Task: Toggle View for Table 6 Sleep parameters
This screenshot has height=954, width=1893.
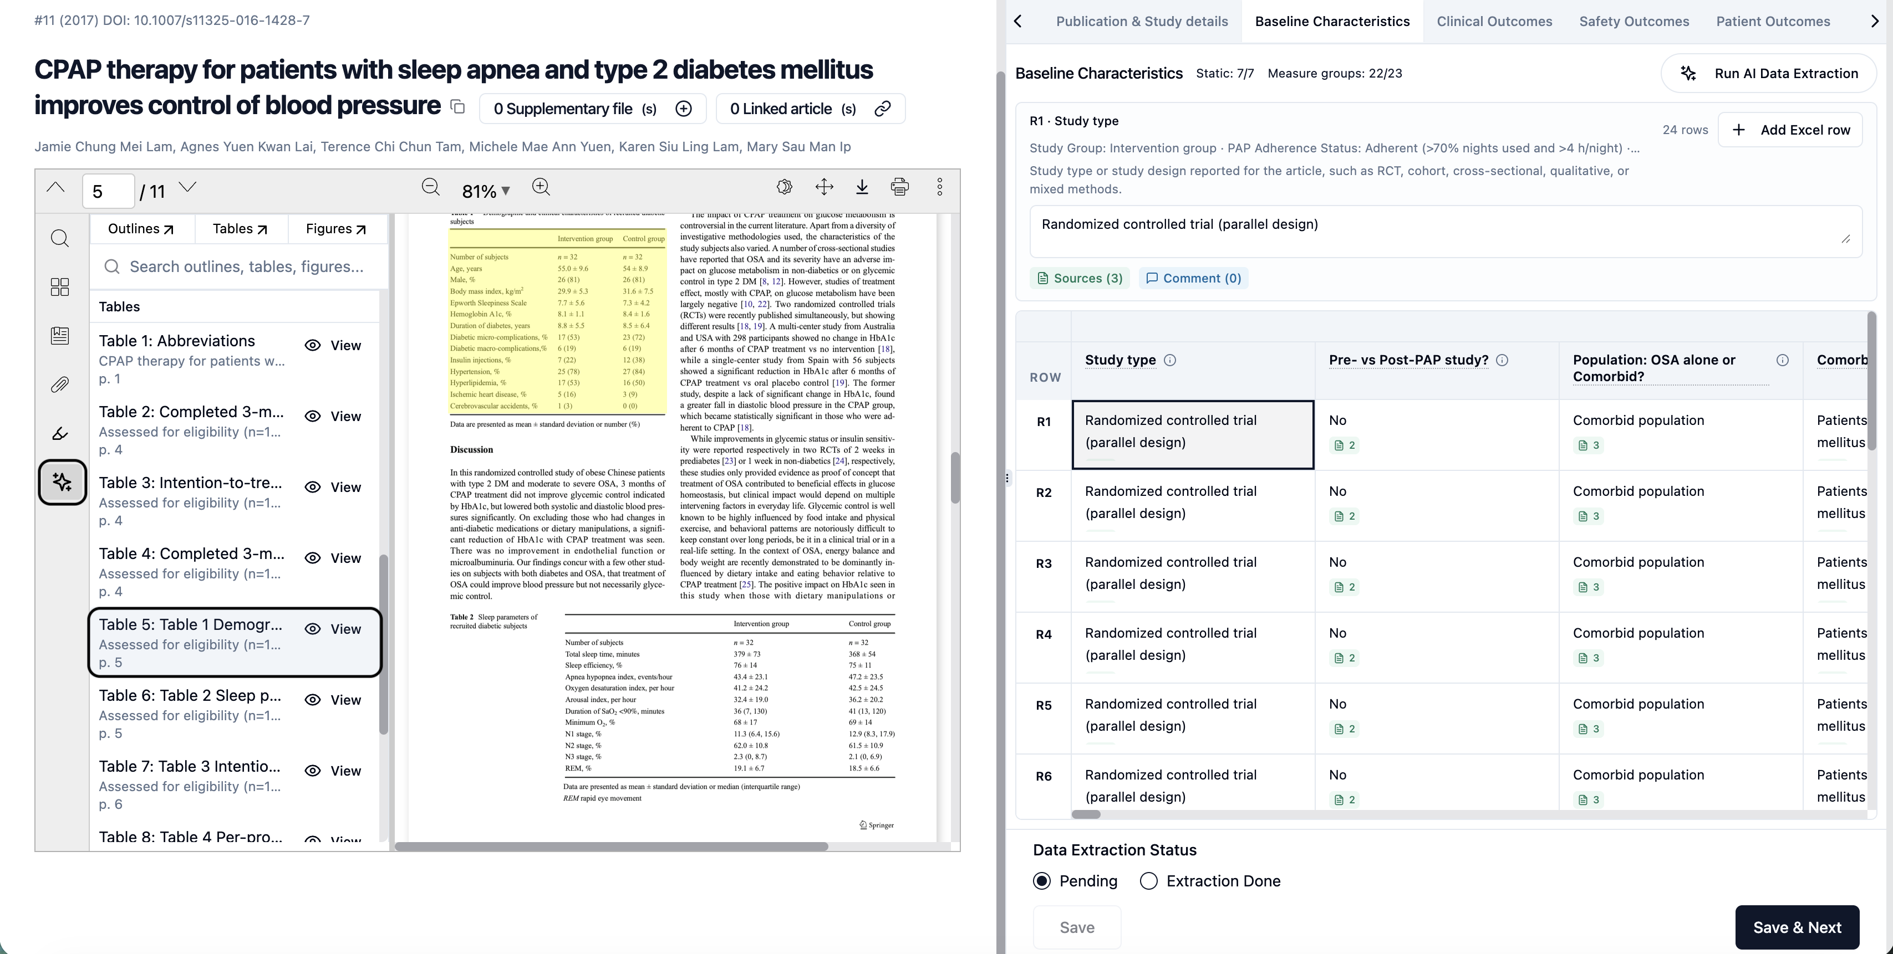Action: [x=334, y=700]
